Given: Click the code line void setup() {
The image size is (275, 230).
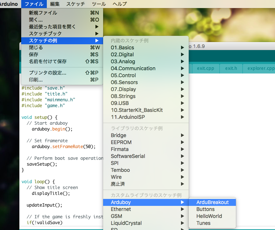Looking at the screenshot, I should tap(39, 117).
